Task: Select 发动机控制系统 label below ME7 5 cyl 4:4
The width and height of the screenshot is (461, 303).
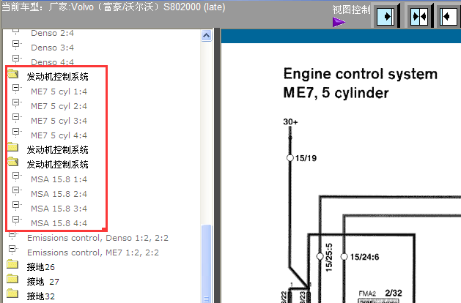Action: (x=57, y=150)
